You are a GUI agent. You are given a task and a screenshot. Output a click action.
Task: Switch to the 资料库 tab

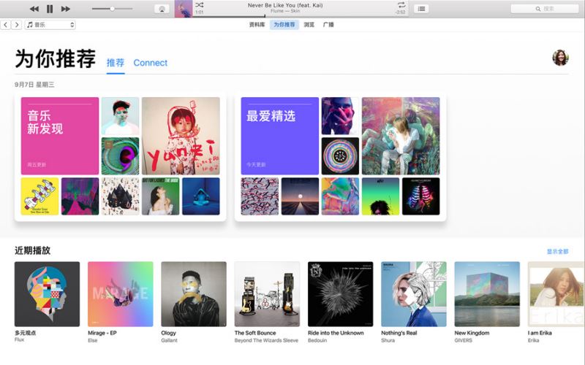257,25
